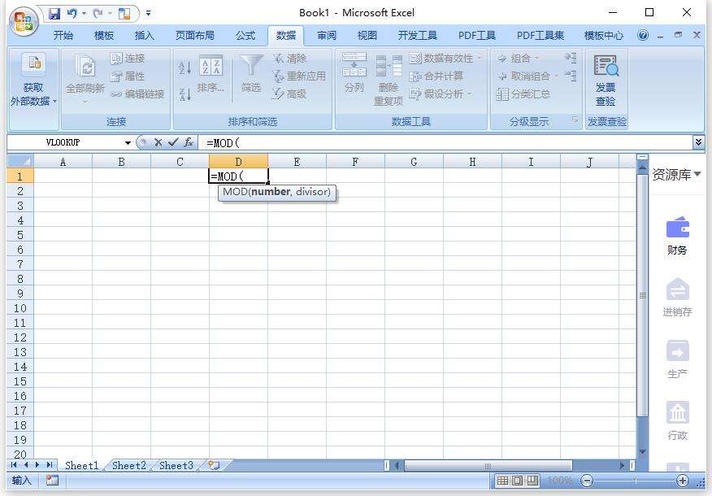Open the 审阅 ribbon tab
This screenshot has height=496, width=712.
coord(327,36)
